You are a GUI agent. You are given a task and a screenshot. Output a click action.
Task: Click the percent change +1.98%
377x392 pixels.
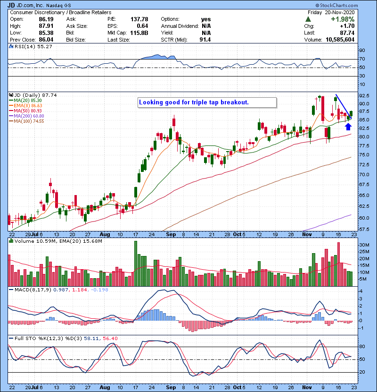tap(343, 19)
